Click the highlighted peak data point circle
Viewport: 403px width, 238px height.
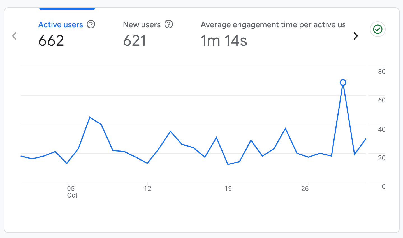point(343,83)
